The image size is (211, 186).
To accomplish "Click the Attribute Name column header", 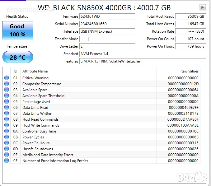I will pos(35,71).
